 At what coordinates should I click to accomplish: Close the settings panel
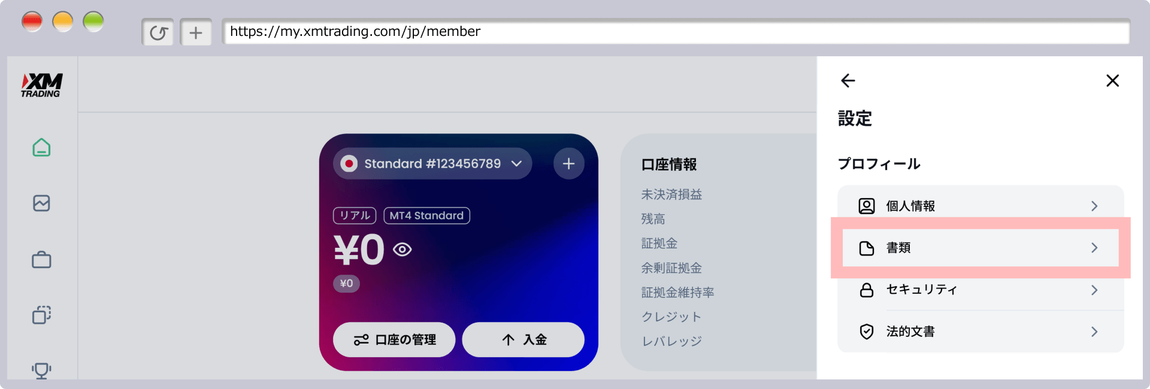[x=1113, y=81]
